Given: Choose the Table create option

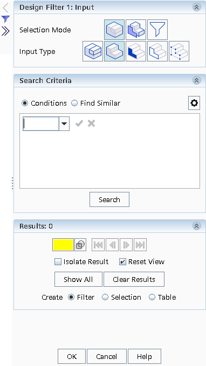Looking at the screenshot, I should 152,297.
